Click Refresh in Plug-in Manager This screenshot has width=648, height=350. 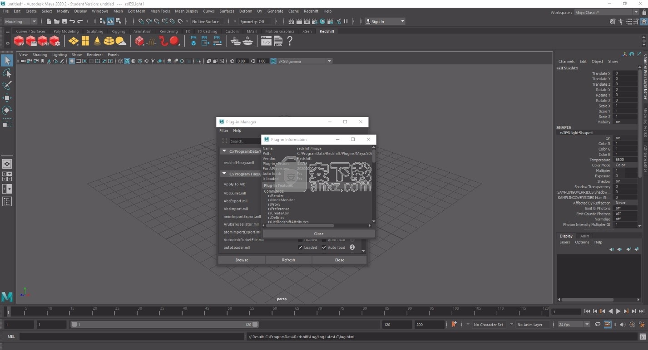(x=288, y=260)
